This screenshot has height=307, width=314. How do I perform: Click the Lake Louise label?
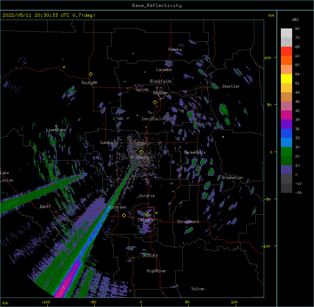click(x=7, y=176)
